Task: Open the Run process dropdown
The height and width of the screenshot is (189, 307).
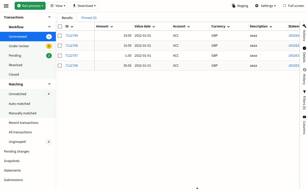Action: (30, 6)
